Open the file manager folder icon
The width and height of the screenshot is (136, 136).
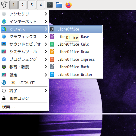pos(59,5)
